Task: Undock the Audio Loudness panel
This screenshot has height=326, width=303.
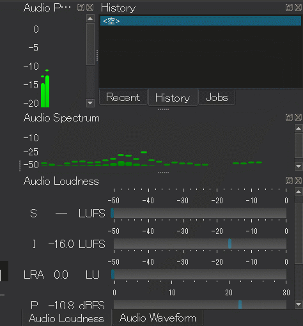Action: pyautogui.click(x=289, y=181)
